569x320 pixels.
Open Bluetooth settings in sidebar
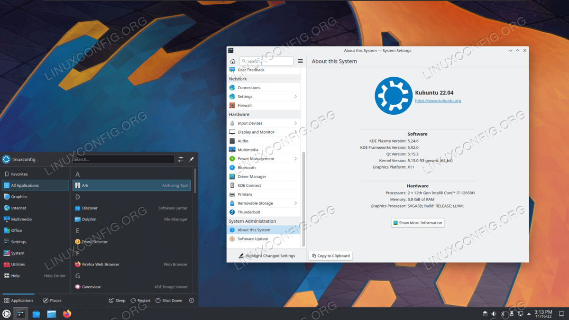pos(264,167)
